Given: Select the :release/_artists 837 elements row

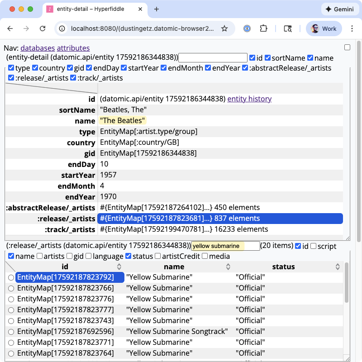Looking at the screenshot, I should [x=220, y=219].
